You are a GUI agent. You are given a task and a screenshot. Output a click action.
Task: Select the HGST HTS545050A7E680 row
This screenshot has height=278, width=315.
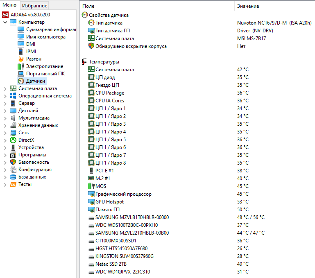point(197,249)
